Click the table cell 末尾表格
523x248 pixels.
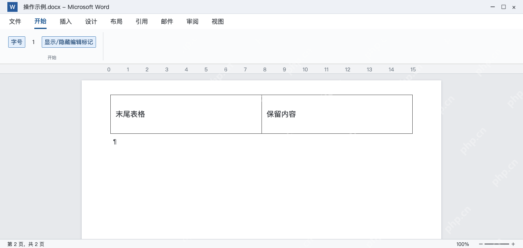(186, 114)
